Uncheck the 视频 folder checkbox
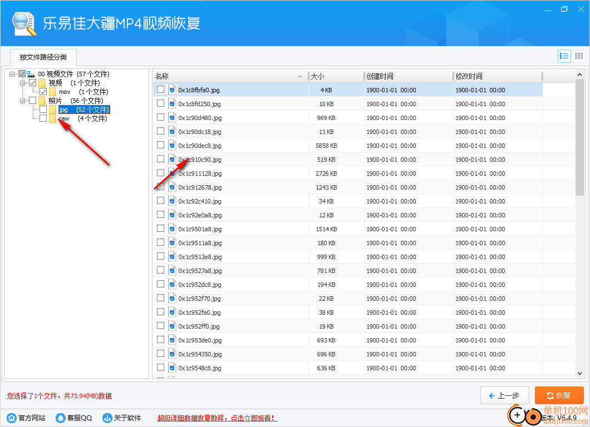Viewport: 590px width, 427px height. click(x=33, y=83)
